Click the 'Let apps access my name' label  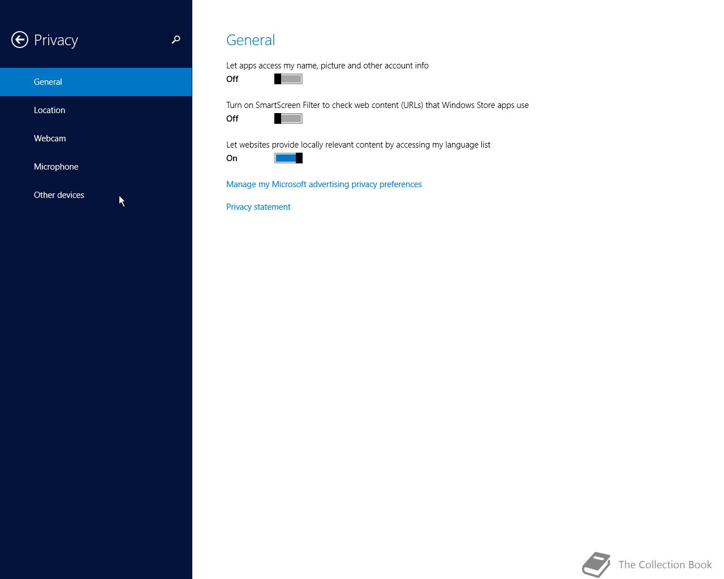point(327,66)
